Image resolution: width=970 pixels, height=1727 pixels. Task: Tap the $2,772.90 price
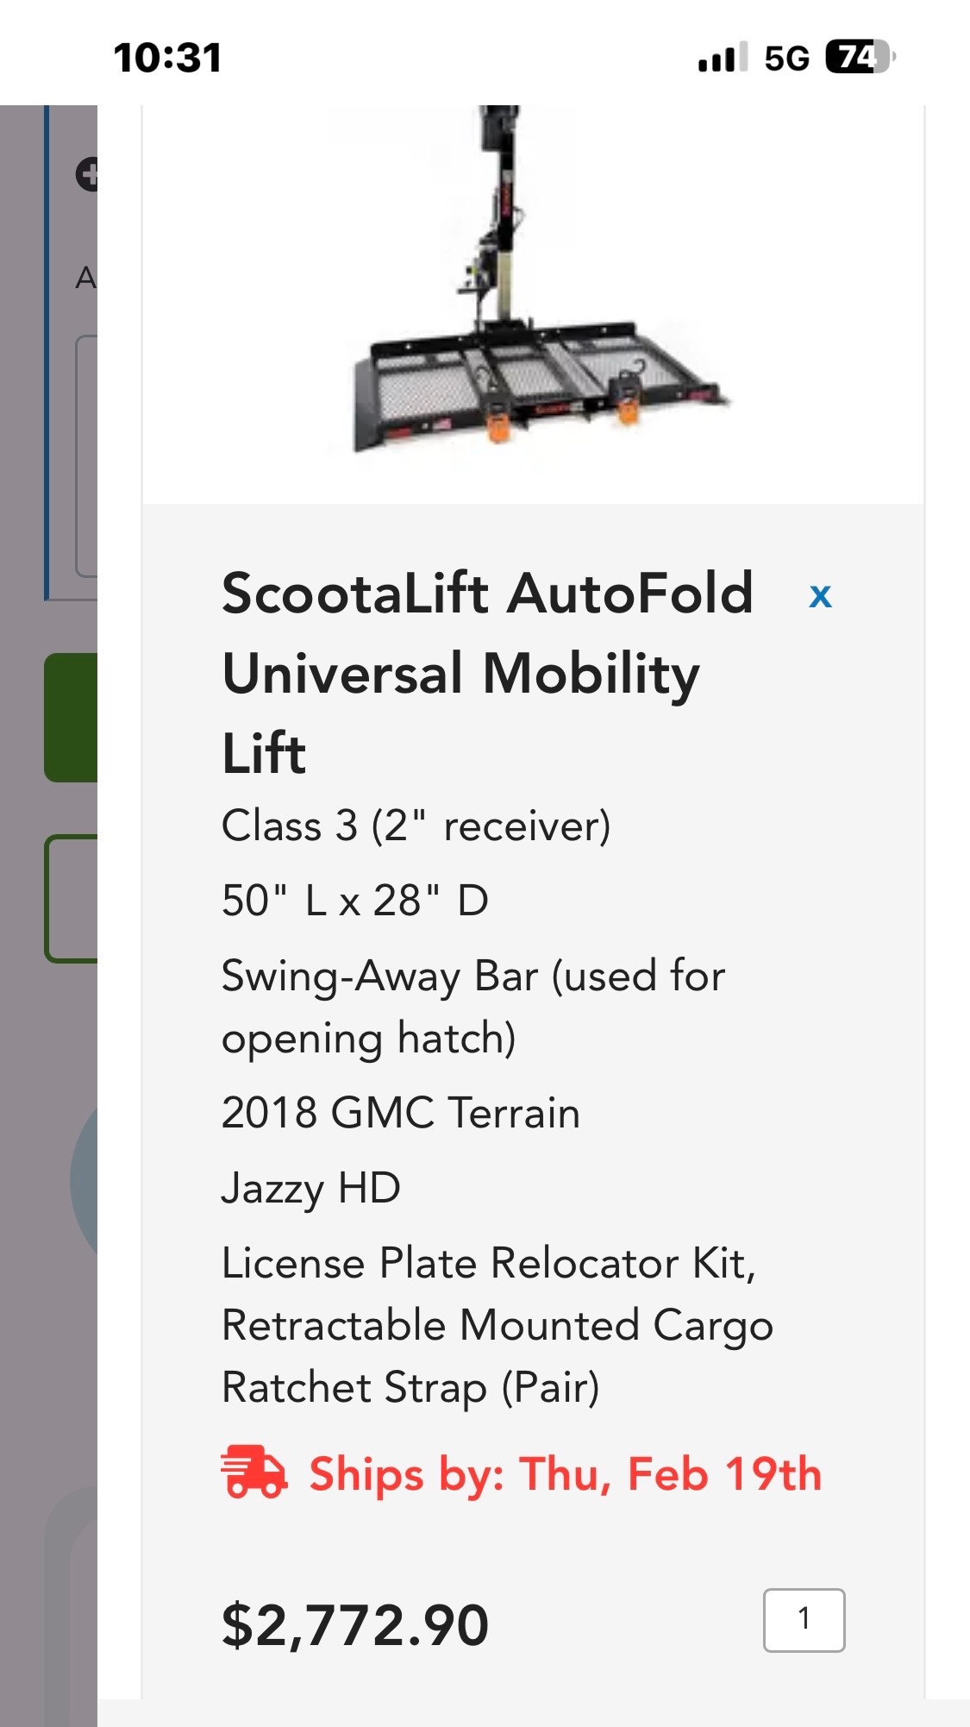(x=355, y=1625)
